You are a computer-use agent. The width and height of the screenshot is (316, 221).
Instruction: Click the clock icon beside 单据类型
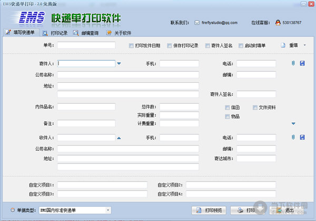pyautogui.click(x=13, y=210)
